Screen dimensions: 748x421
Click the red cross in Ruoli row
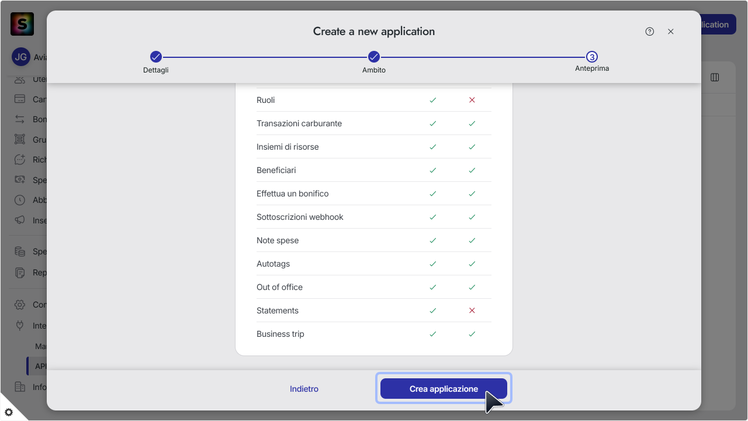472,100
